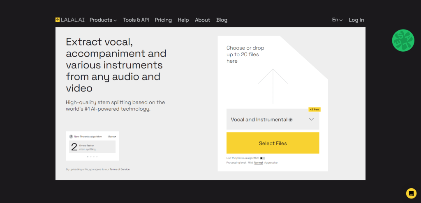Expand the Vocal and Instrumental stem dropdown
The width and height of the screenshot is (421, 203).
(273, 119)
